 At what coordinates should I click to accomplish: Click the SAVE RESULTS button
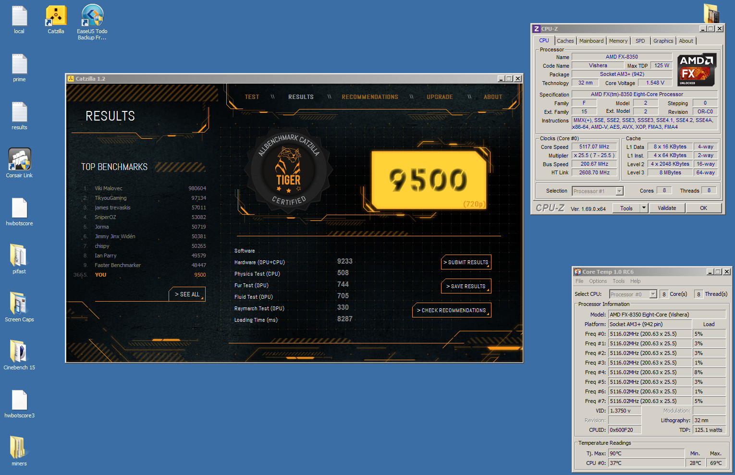(x=466, y=286)
